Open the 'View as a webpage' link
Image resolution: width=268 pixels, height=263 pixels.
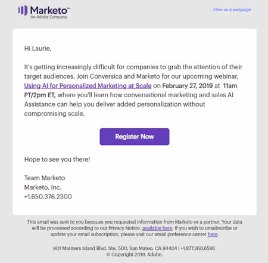(x=232, y=10)
